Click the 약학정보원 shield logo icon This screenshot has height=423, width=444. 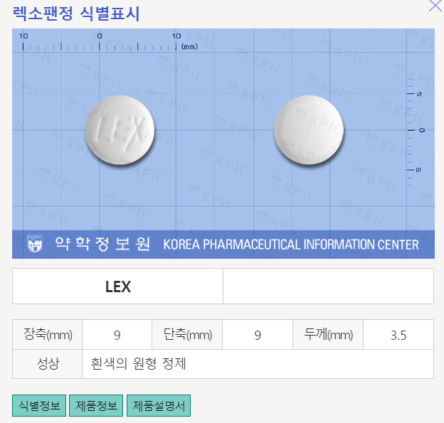(35, 244)
